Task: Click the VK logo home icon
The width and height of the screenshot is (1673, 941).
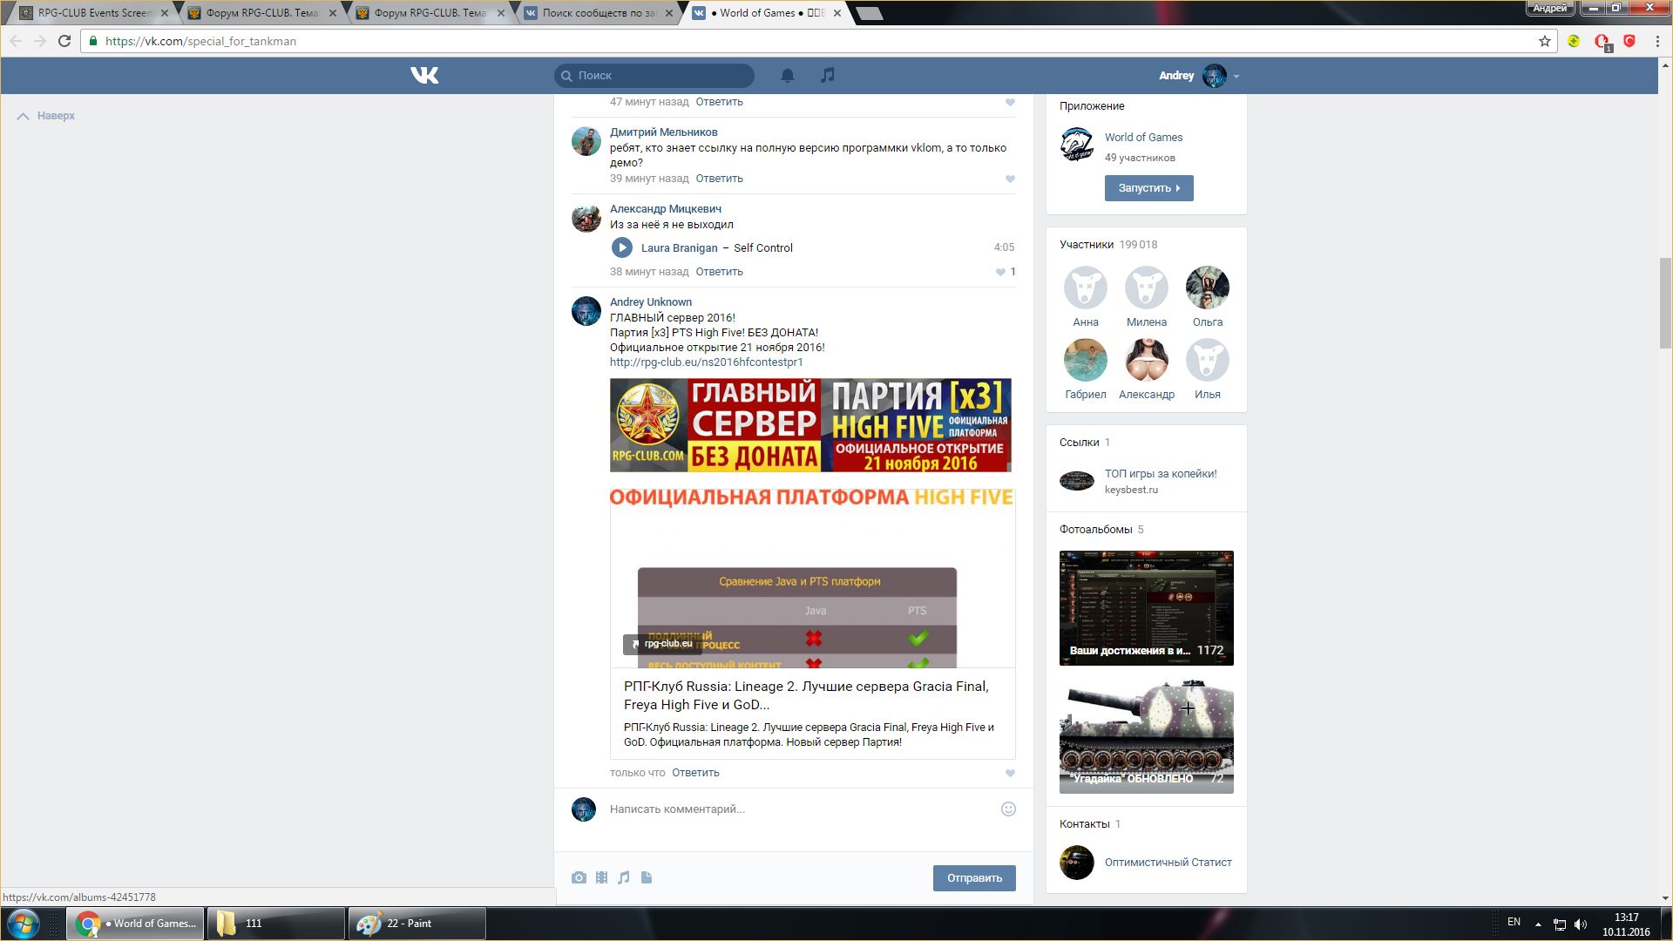Action: [x=424, y=76]
